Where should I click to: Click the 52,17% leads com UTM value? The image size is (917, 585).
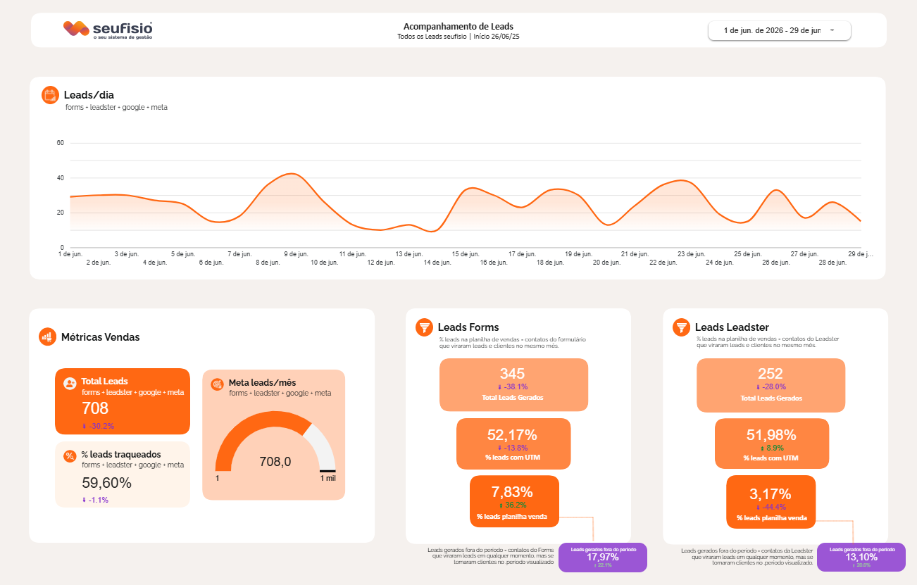tap(513, 435)
